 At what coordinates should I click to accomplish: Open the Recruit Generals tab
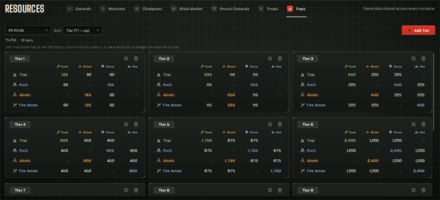point(230,9)
